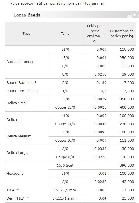Select the Delica Large type cell
139x203 pixels.
pos(26,153)
